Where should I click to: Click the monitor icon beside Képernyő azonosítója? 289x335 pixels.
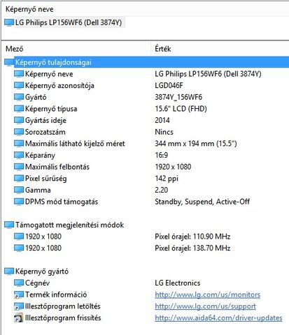tap(19, 85)
